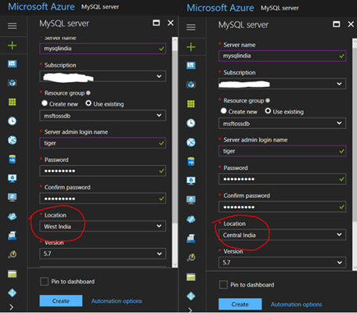Open Cloud services icon in left sidebar
This screenshot has width=357, height=313.
13,217
